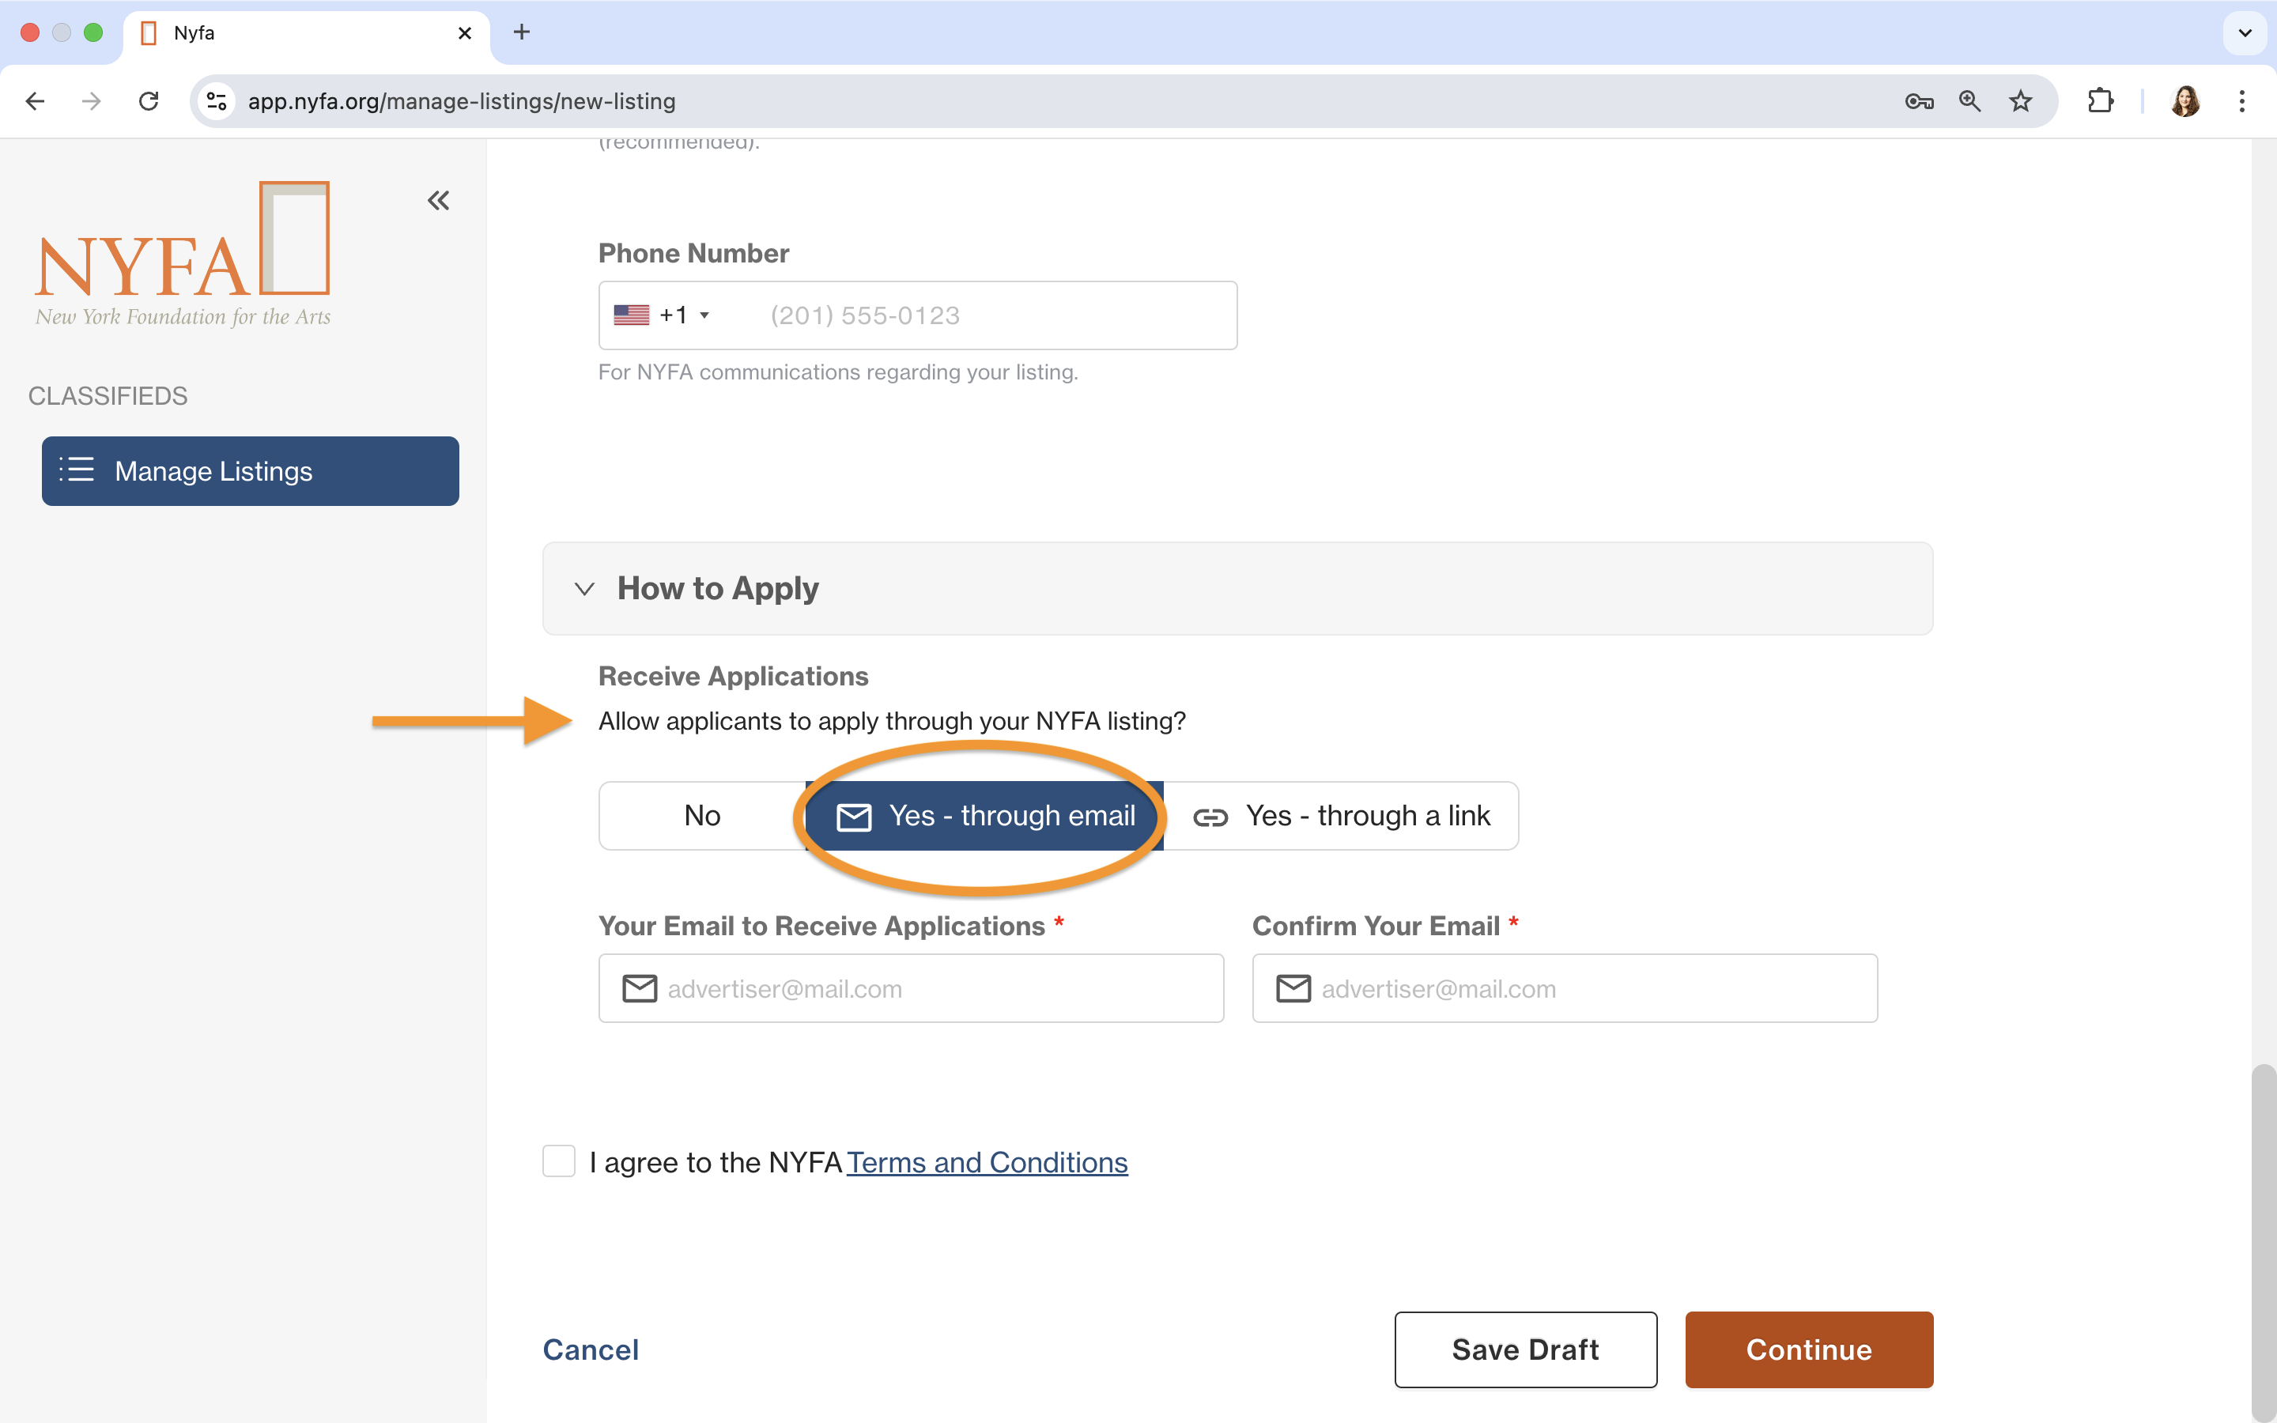Click the NYFA logo

(183, 254)
